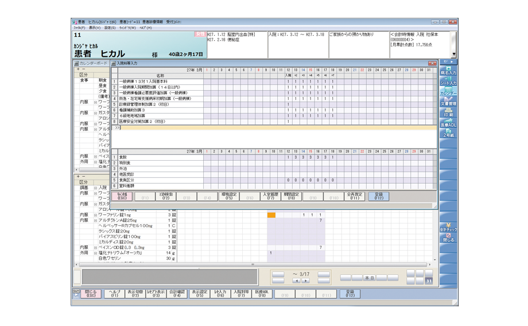Image resolution: width=528 pixels, height=326 pixels.
Task: Close the 入院料等入力 dialog window
Action: [x=432, y=63]
